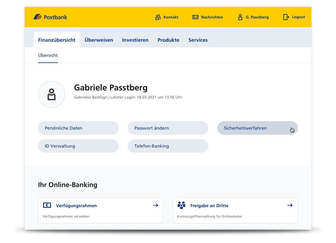Select the Produkte tab

click(169, 40)
